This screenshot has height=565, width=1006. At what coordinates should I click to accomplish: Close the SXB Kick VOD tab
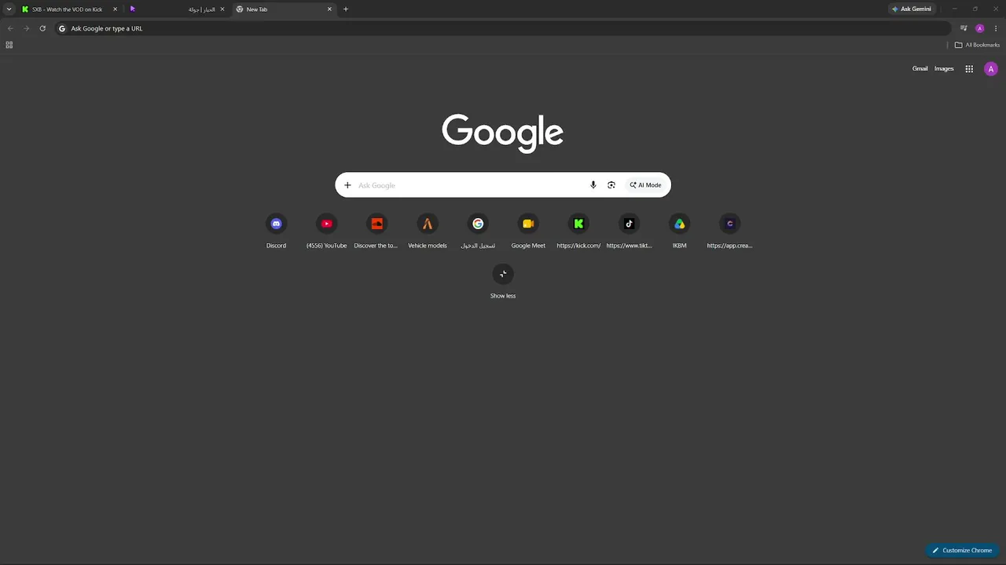click(115, 9)
